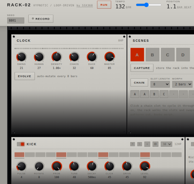Click the Kick PULSE knob

click(21, 166)
